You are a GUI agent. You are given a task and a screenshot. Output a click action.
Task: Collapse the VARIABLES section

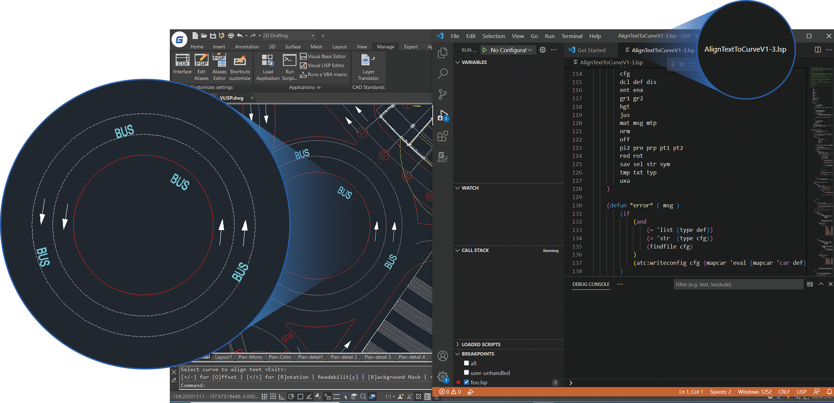508,62
